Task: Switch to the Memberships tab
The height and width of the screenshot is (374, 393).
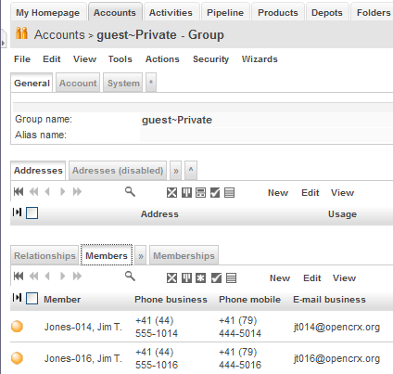Action: (184, 255)
